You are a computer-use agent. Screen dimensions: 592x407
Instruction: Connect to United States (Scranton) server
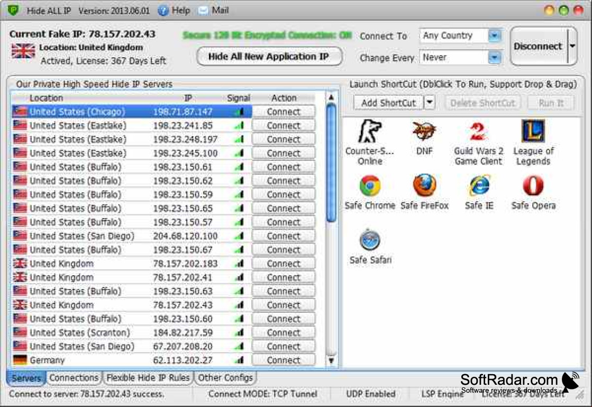pos(284,332)
